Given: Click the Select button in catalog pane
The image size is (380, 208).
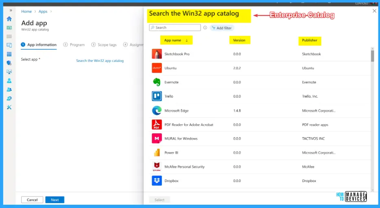Looking at the screenshot, I should tap(159, 200).
